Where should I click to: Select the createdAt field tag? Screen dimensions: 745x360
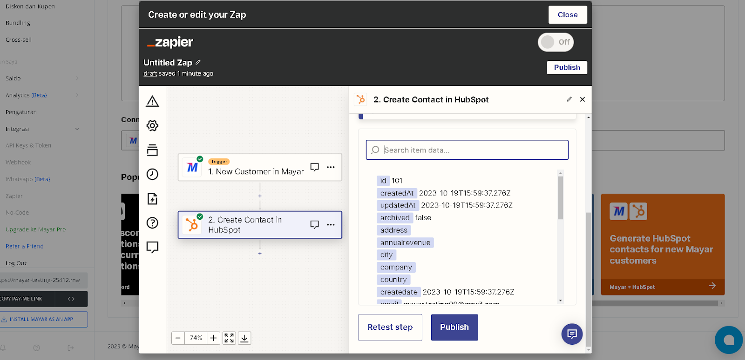pos(397,193)
